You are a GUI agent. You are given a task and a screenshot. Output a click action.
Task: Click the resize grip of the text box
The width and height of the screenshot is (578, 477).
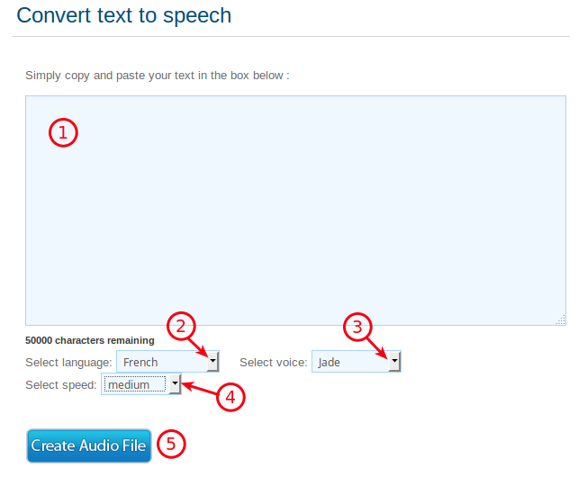point(560,319)
